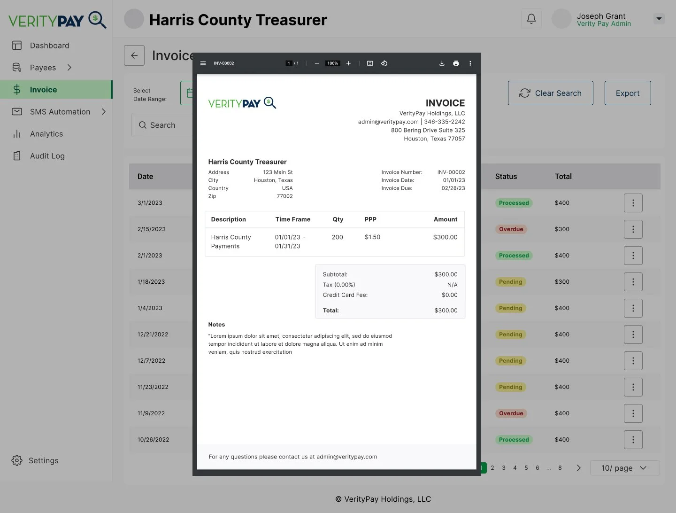Image resolution: width=676 pixels, height=513 pixels.
Task: Click the notification bell icon
Action: [x=531, y=18]
